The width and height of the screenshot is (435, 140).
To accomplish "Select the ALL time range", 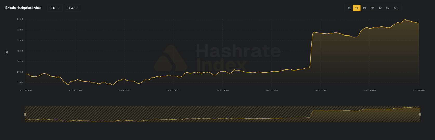I will point(396,8).
